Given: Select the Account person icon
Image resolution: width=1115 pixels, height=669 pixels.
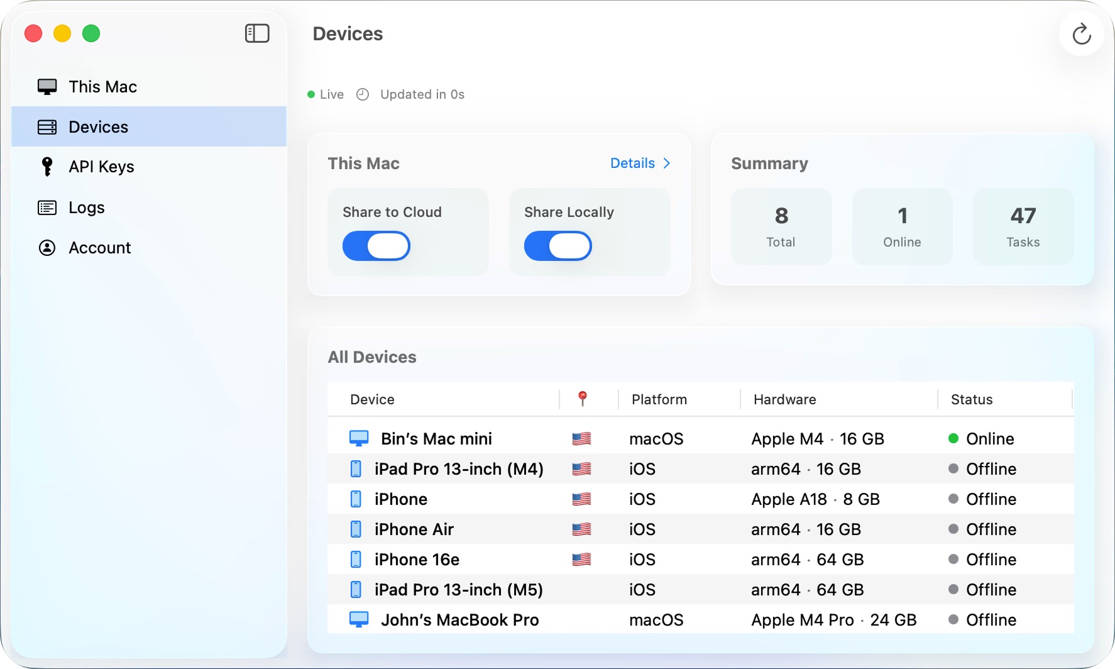Looking at the screenshot, I should coord(47,247).
